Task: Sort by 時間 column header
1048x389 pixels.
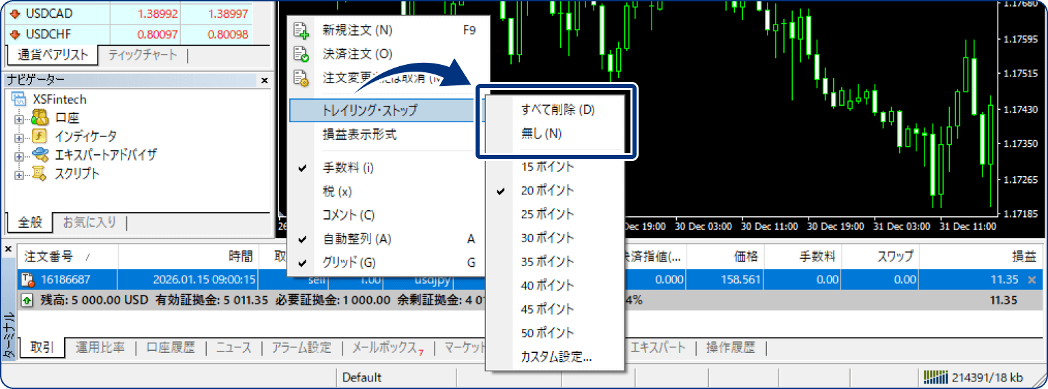Action: coord(190,257)
